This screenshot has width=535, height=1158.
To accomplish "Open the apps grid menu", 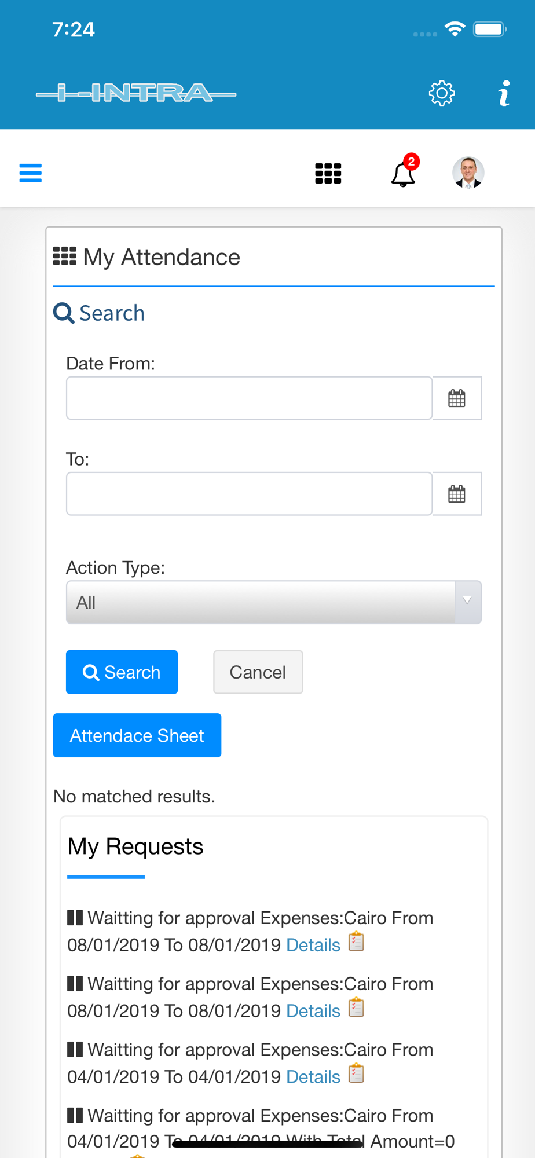I will click(328, 173).
